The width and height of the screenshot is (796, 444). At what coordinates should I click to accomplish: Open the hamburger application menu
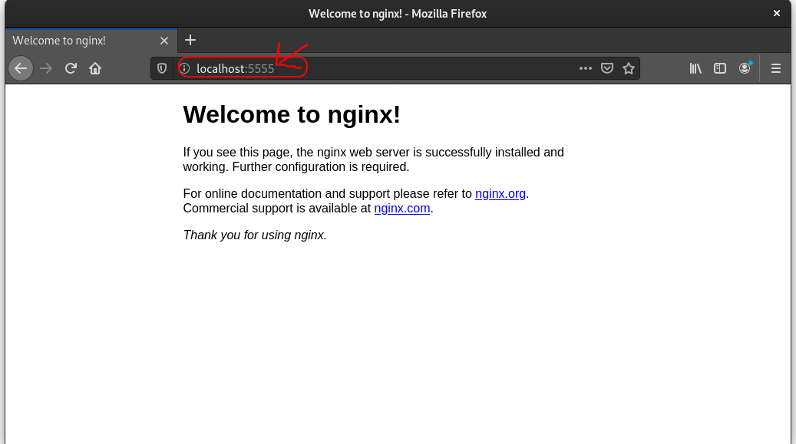point(776,68)
